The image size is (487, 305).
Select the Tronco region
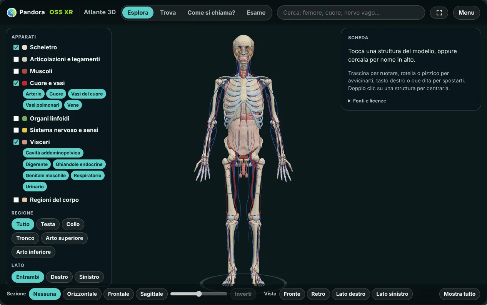point(25,238)
